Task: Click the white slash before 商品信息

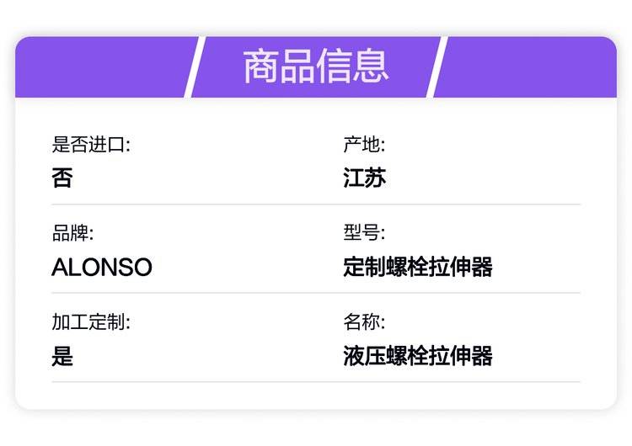Action: pyautogui.click(x=195, y=67)
